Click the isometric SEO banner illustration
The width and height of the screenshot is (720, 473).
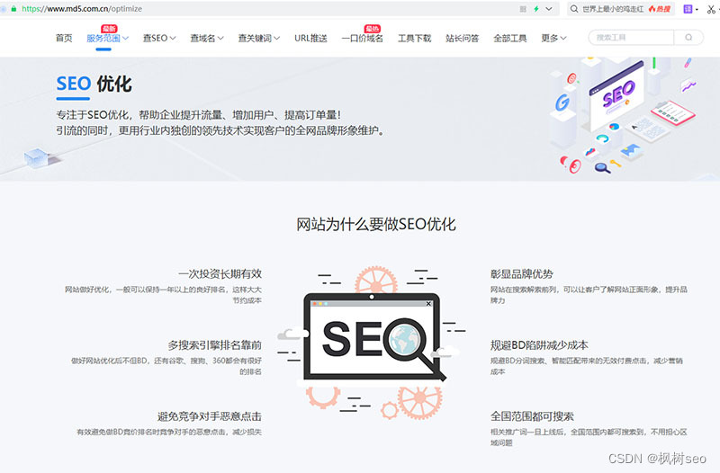tap(625, 115)
